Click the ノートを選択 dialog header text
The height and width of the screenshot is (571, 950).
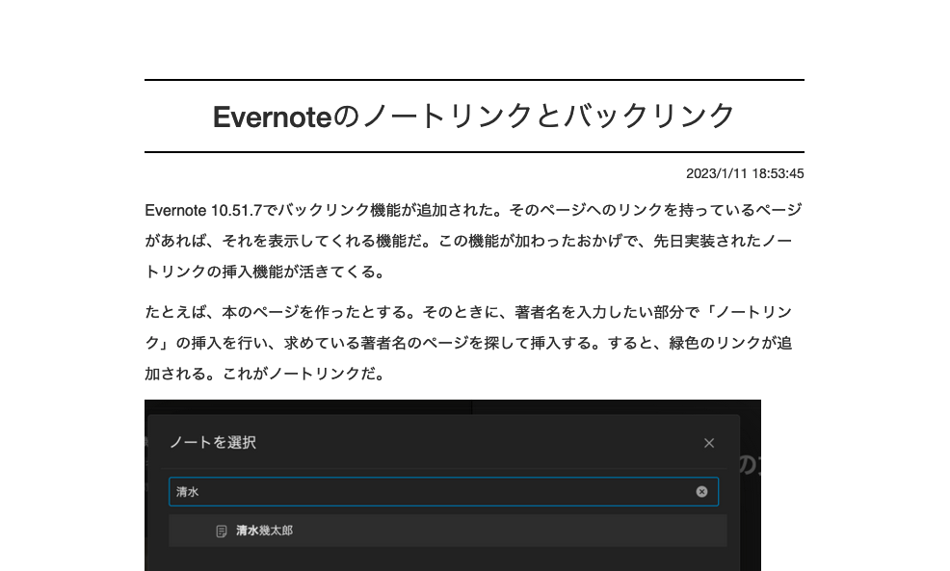coord(213,443)
